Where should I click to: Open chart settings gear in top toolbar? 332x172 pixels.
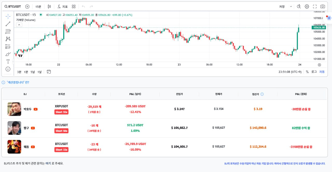pos(307,6)
